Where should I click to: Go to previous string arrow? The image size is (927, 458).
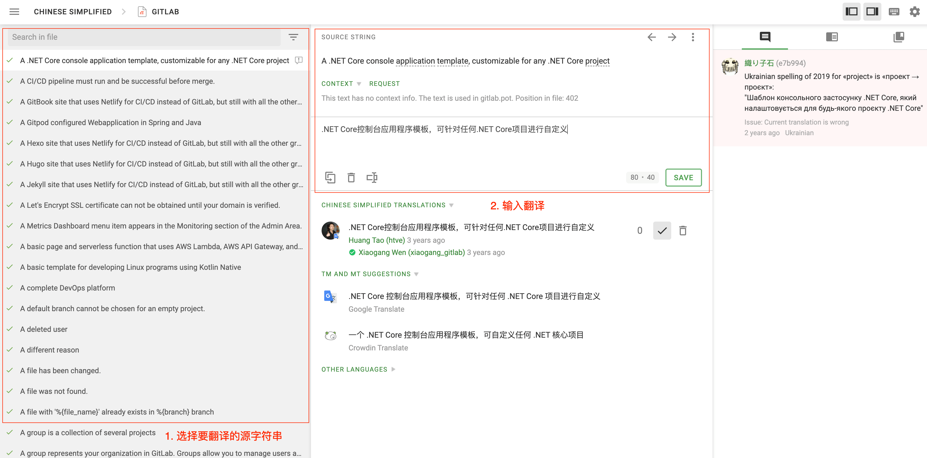point(651,37)
